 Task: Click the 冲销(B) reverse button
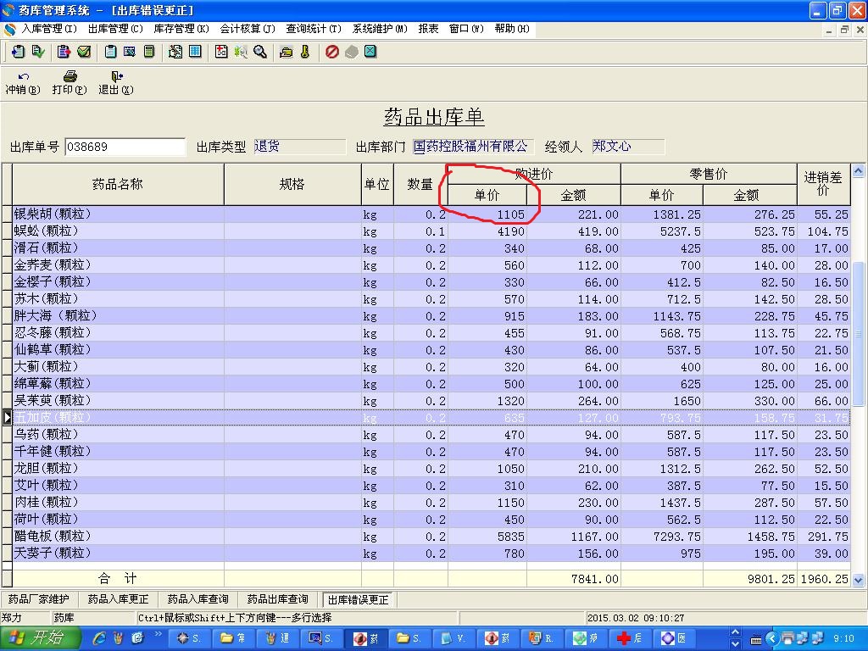pyautogui.click(x=23, y=83)
